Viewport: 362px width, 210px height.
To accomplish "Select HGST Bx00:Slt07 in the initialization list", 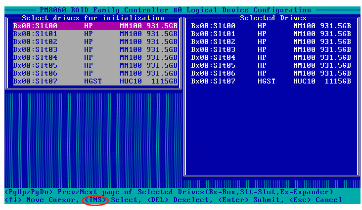I will pyautogui.click(x=95, y=81).
